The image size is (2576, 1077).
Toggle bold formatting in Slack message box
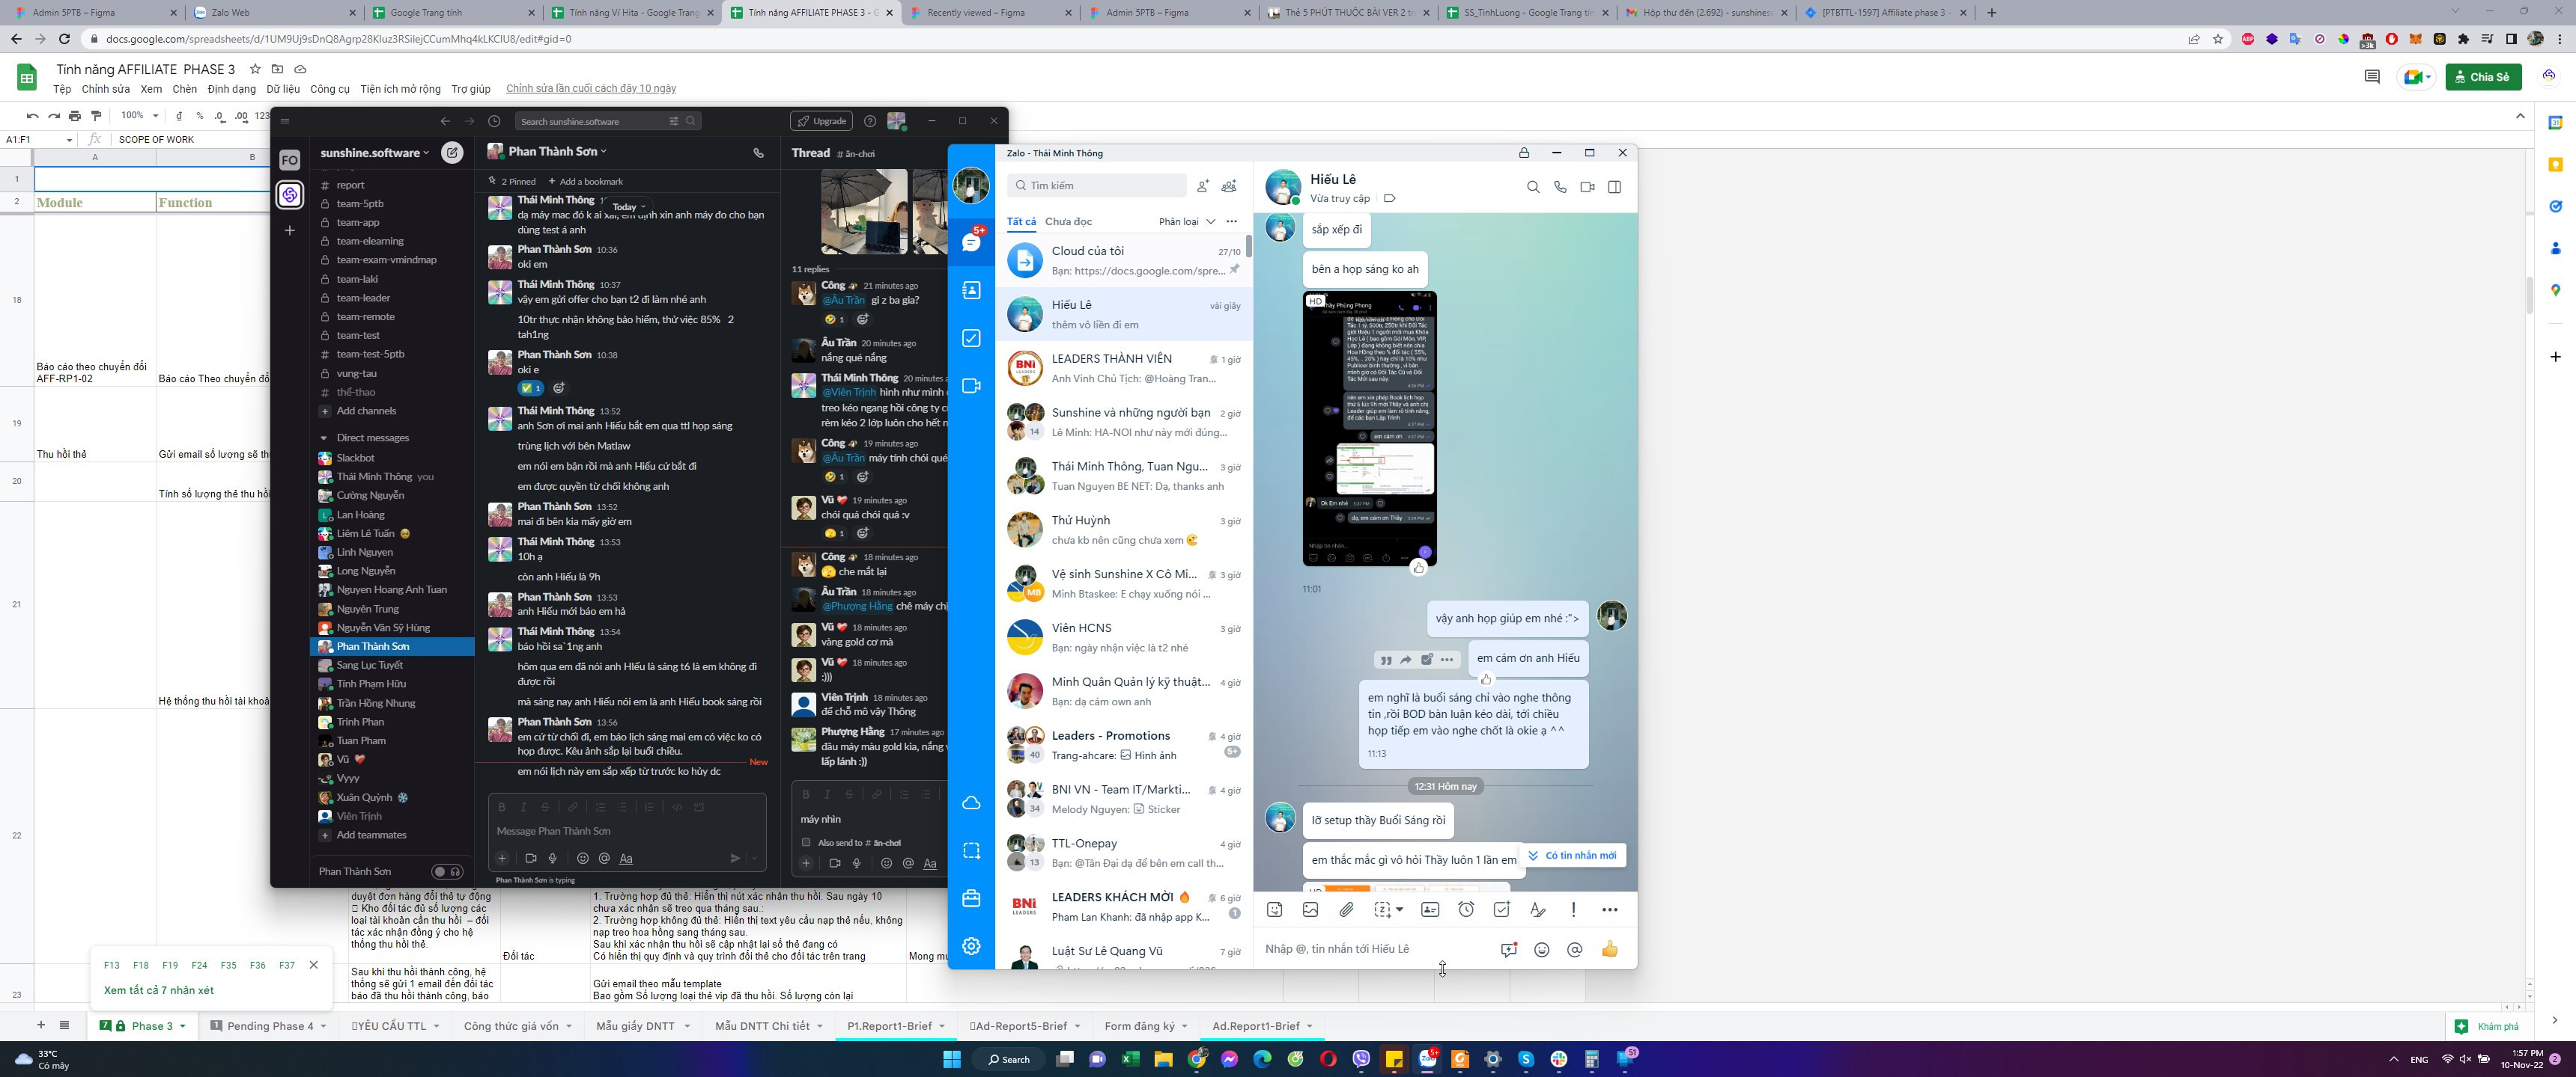click(x=502, y=807)
